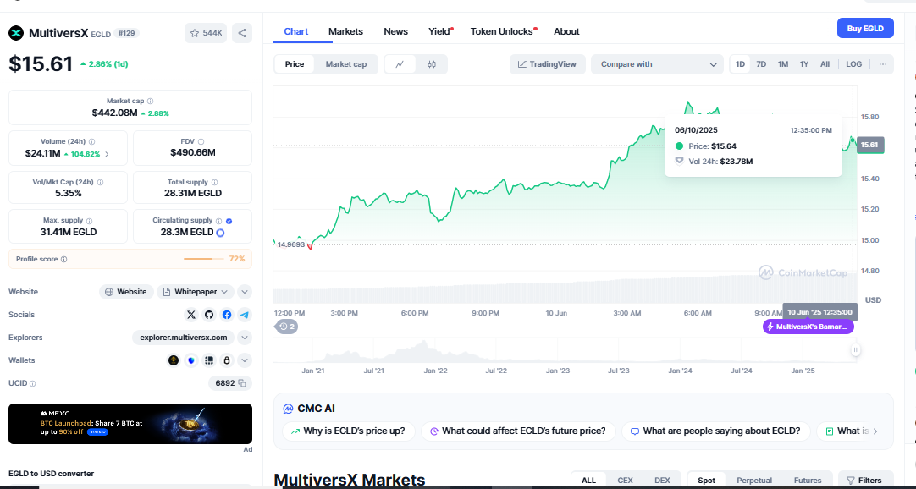Click the Buy EGLD button
This screenshot has width=916, height=489.
[865, 28]
